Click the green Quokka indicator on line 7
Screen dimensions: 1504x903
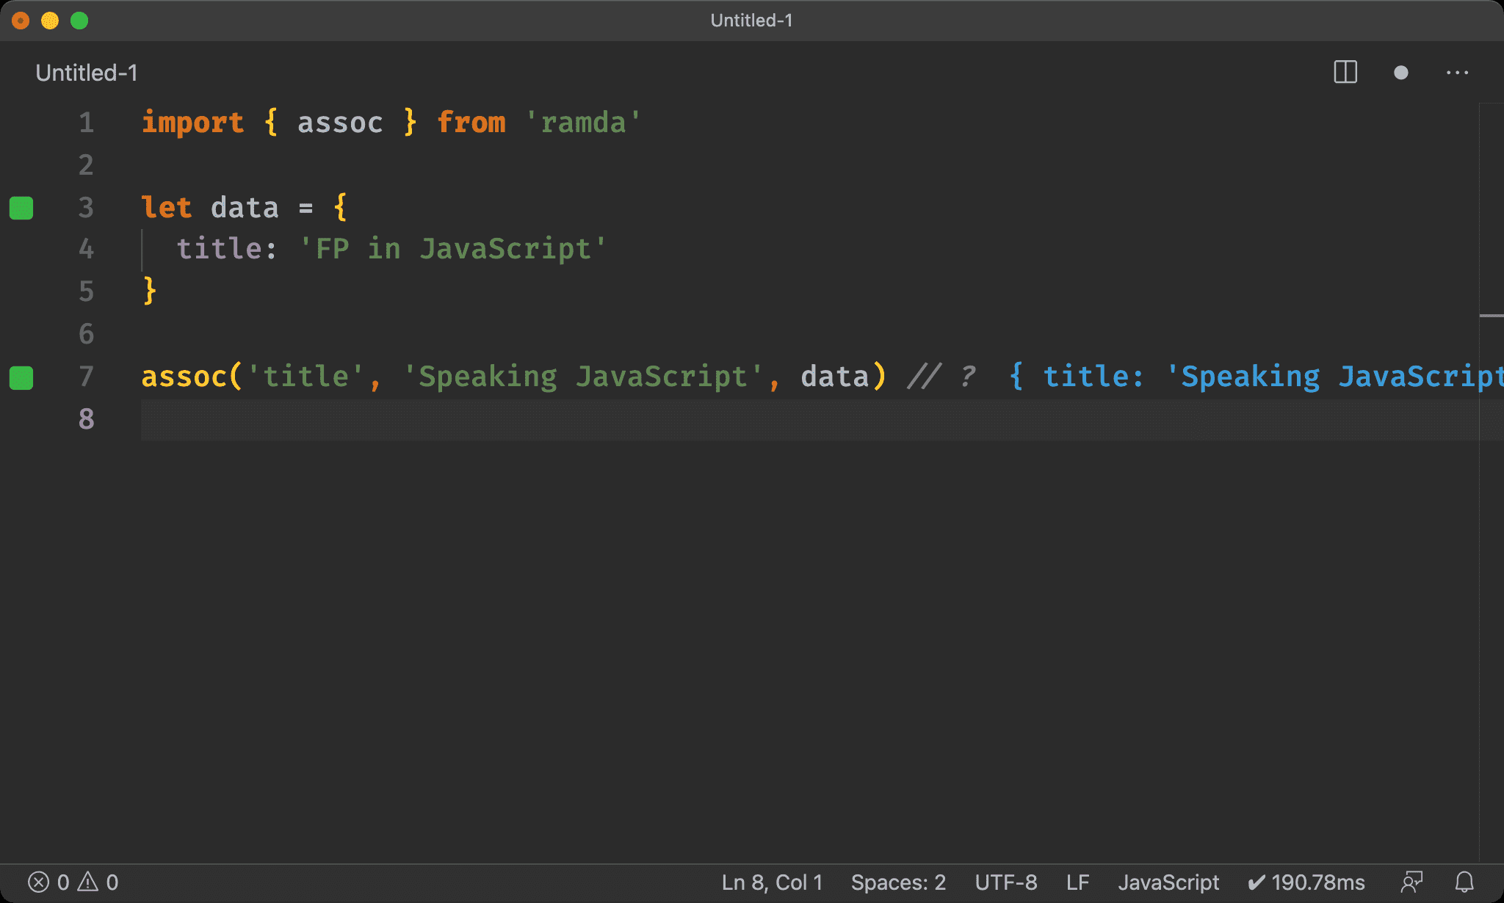pos(21,377)
